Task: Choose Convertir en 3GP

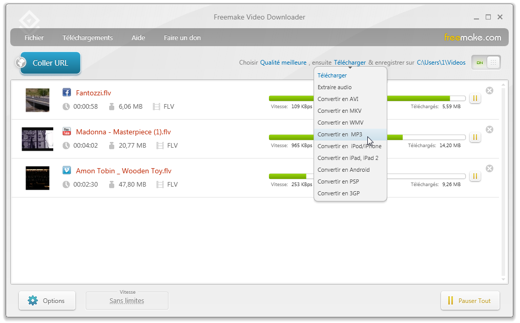Action: point(350,193)
